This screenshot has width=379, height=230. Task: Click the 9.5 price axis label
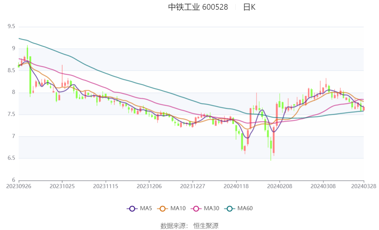(11, 26)
